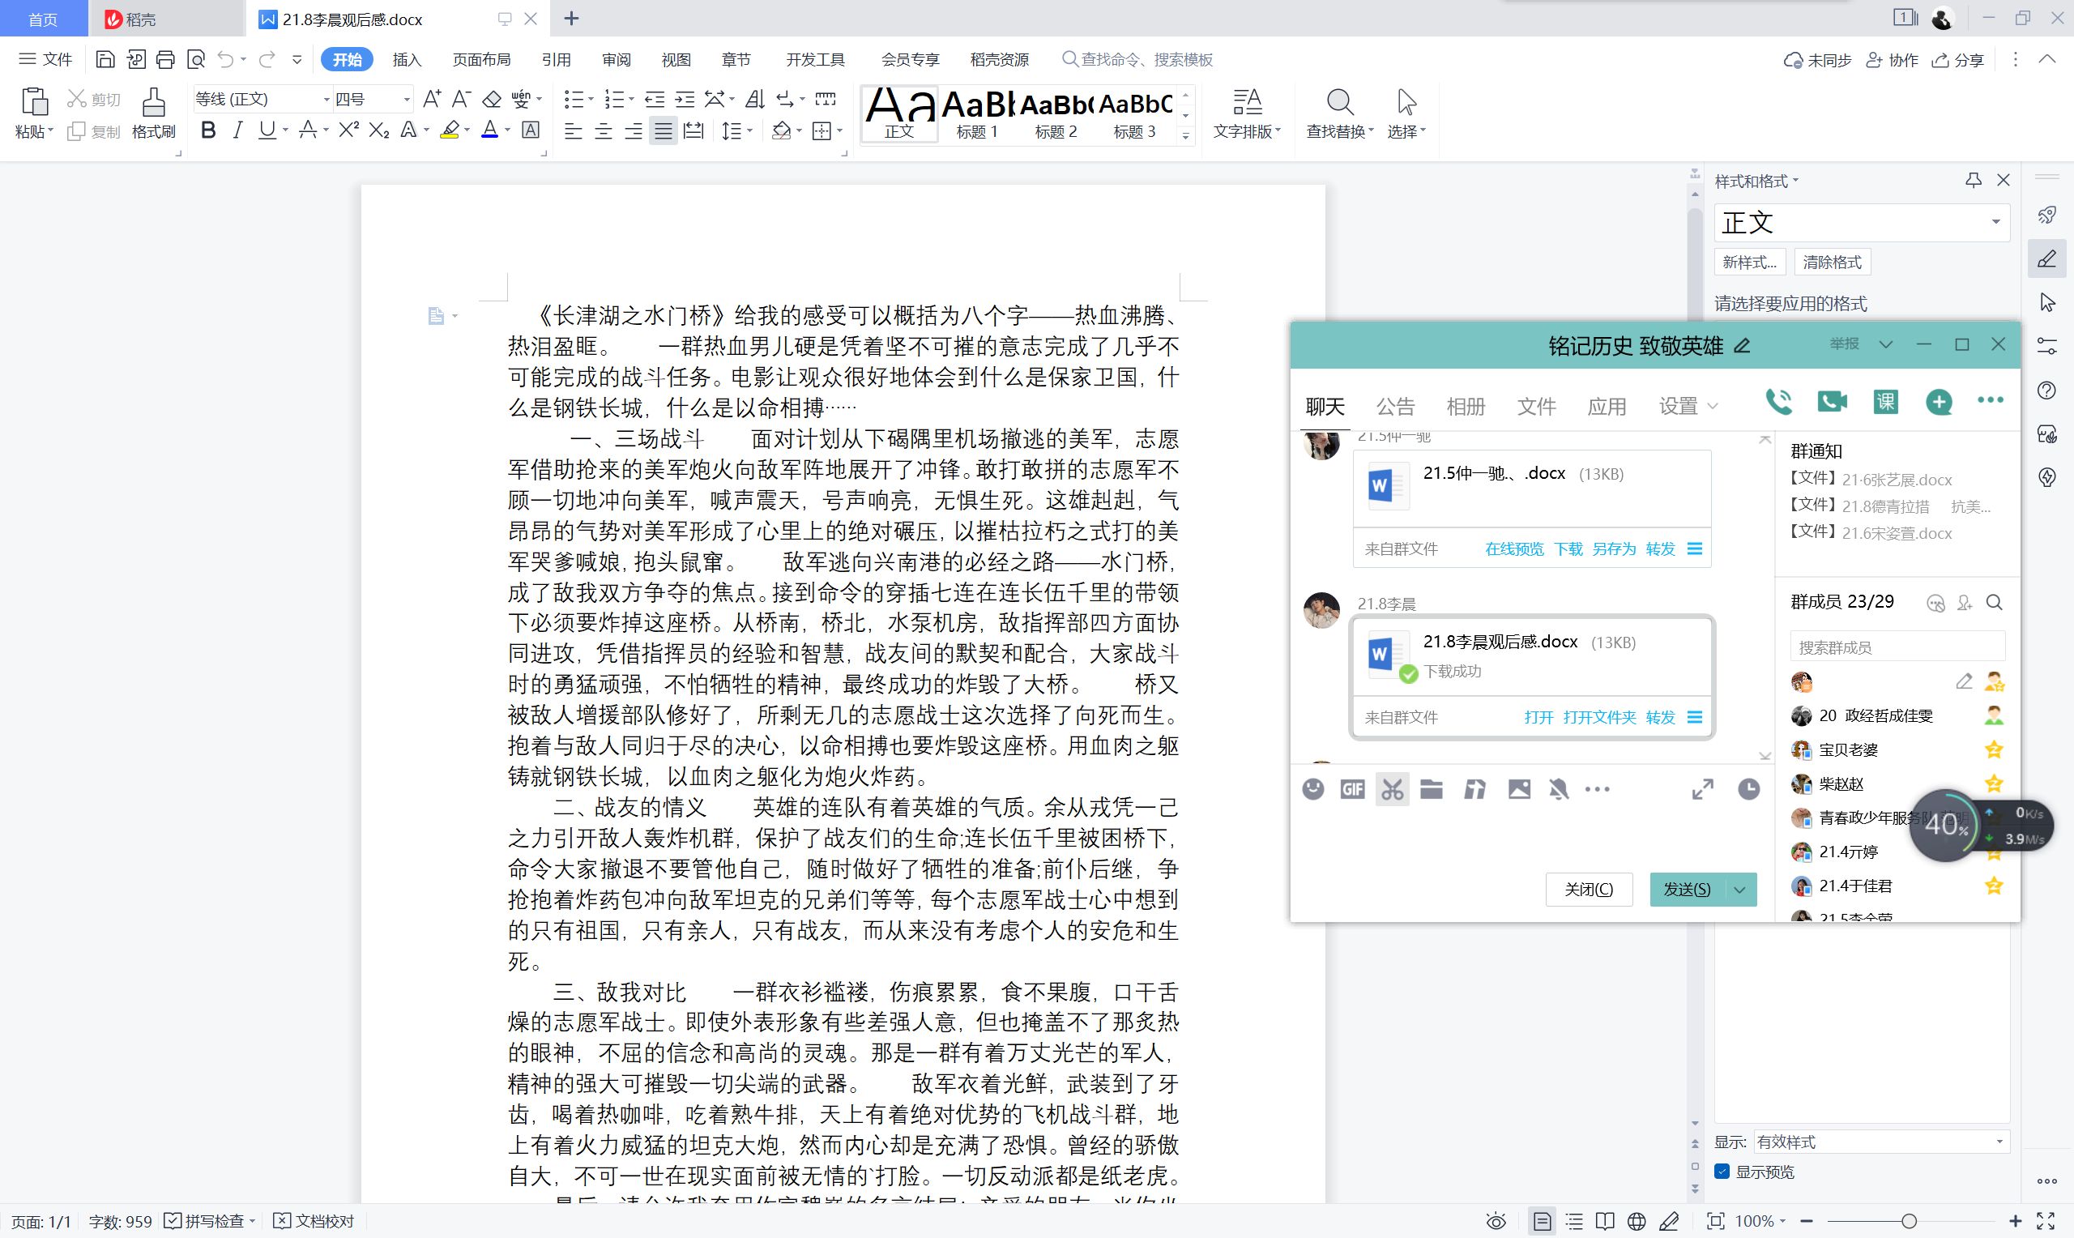
Task: Expand the 发送 button dropdown arrow
Action: 1740,890
